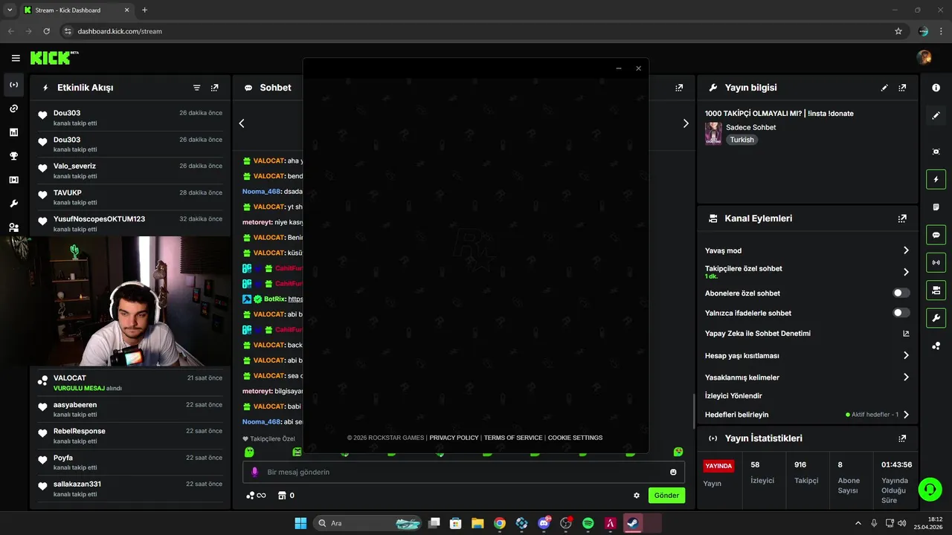The image size is (952, 535).
Task: Click the green headset support bubble
Action: click(x=930, y=489)
